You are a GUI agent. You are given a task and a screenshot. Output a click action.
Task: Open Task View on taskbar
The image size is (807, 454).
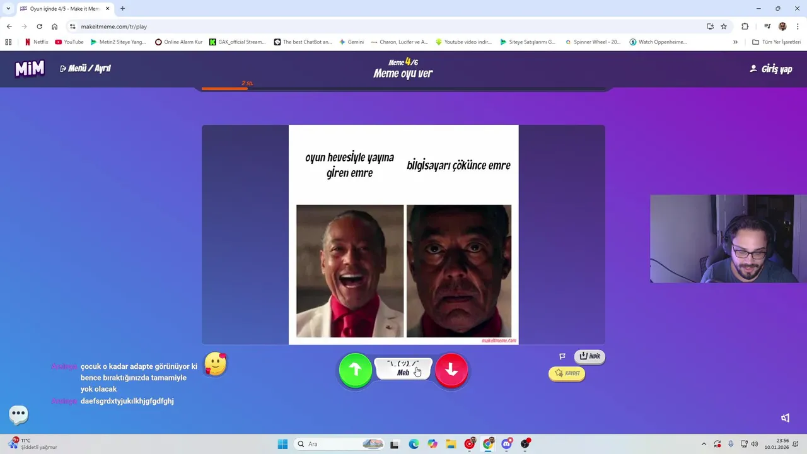point(395,444)
